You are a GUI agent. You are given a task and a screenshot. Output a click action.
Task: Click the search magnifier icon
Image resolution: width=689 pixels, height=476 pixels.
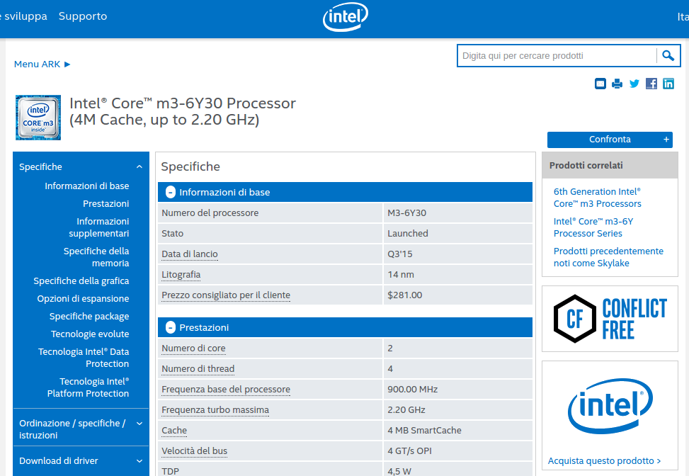point(667,55)
